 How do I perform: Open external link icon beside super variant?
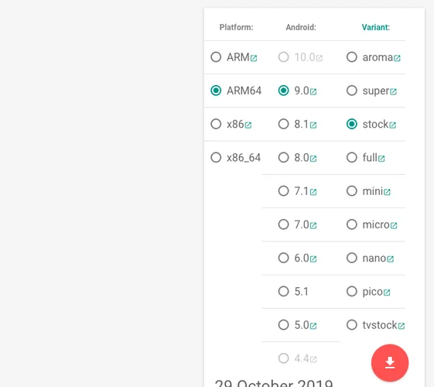coord(393,91)
